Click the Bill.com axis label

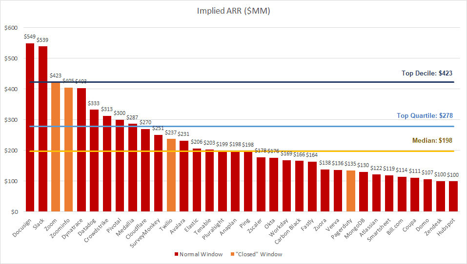pyautogui.click(x=395, y=227)
